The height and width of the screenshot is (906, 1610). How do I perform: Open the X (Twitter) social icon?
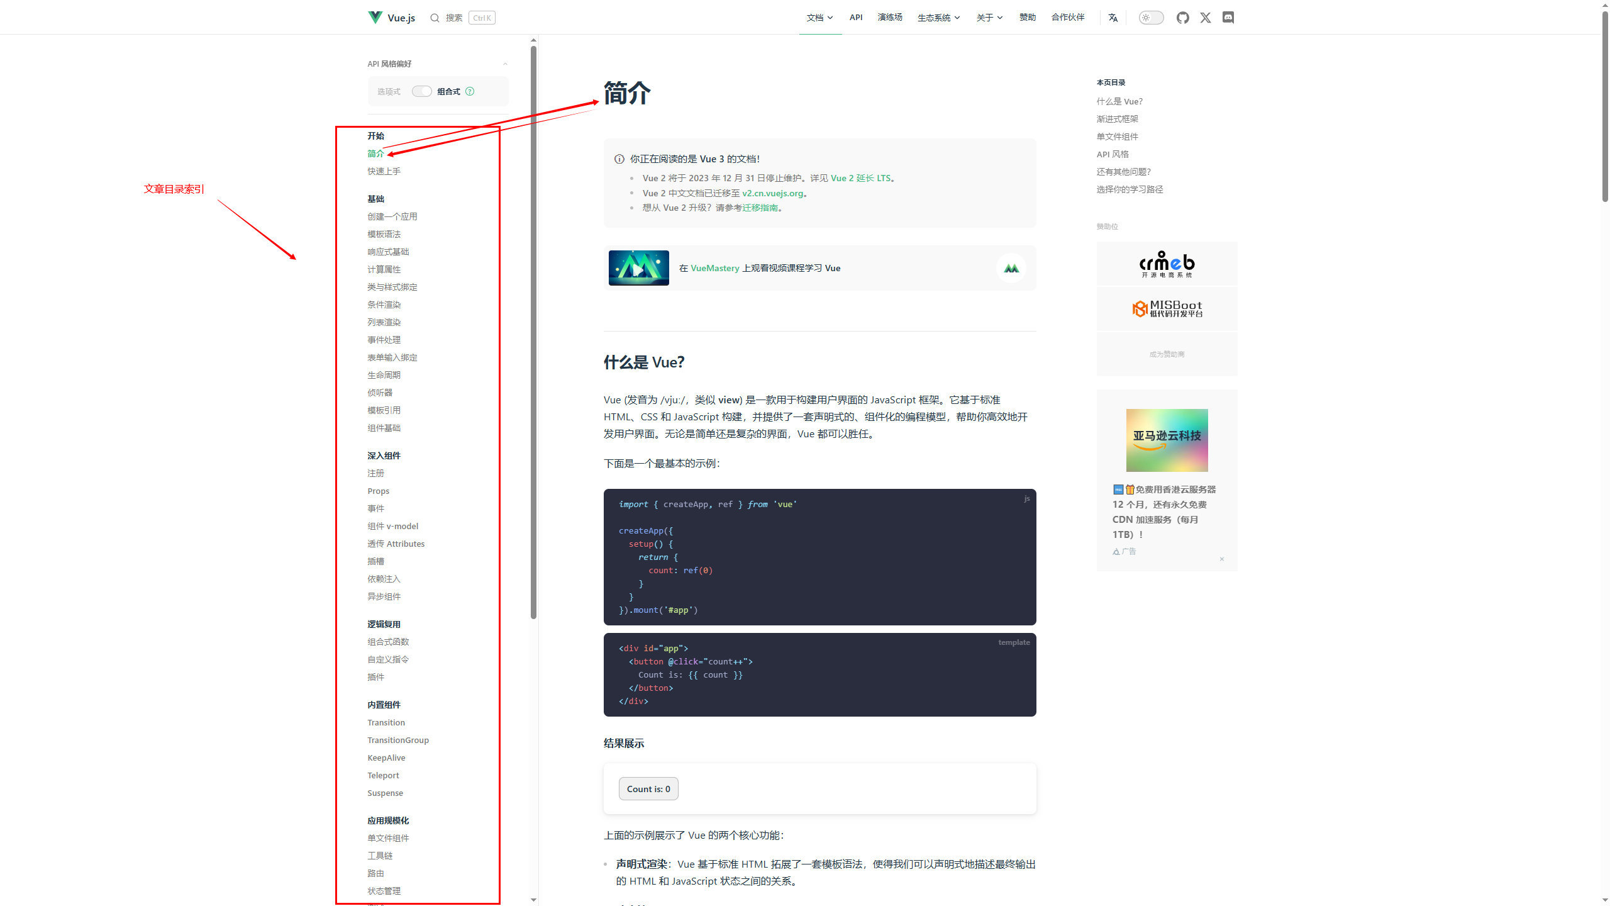coord(1206,18)
